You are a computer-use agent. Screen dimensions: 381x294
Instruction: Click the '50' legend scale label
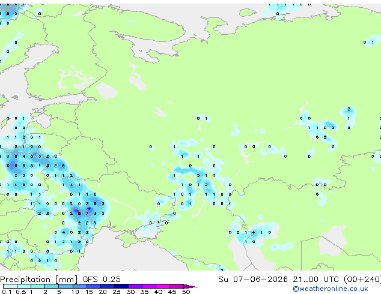coord(186,292)
